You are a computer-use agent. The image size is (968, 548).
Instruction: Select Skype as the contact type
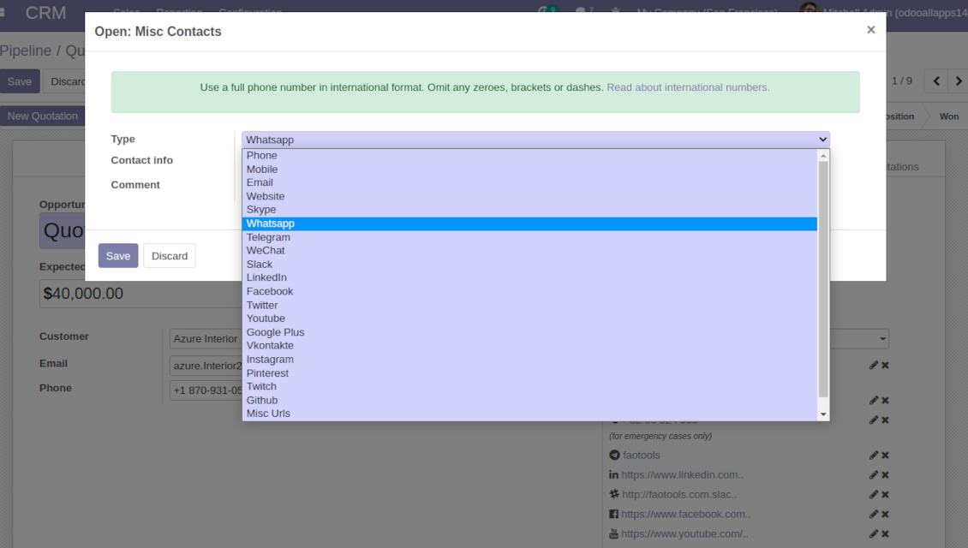click(529, 210)
